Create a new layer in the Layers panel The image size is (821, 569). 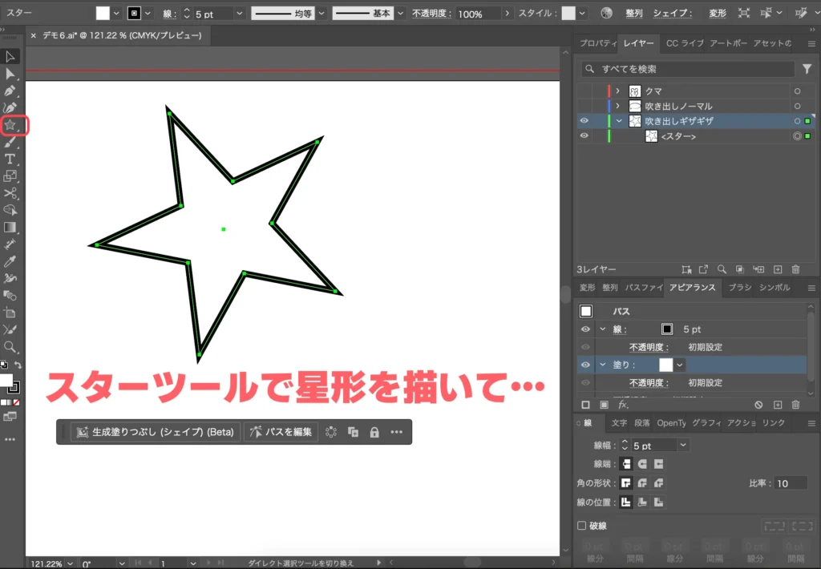[x=778, y=269]
